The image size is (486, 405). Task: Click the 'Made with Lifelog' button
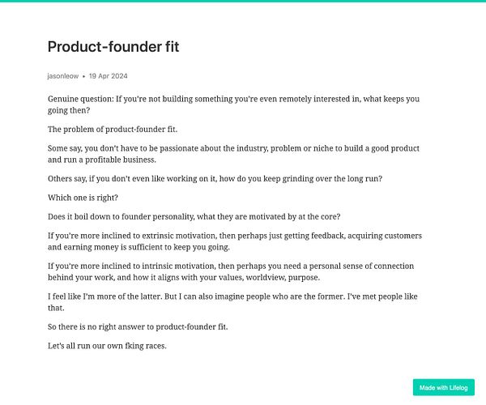444,387
